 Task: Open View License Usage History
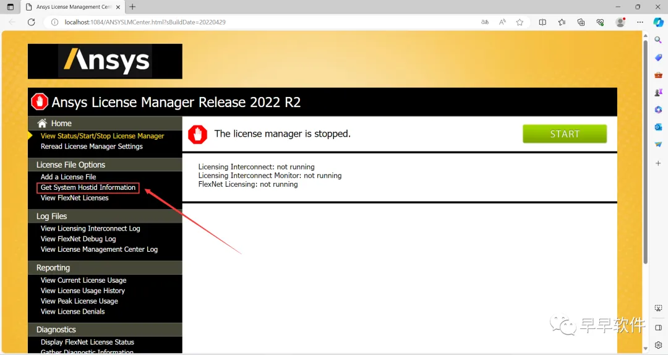[x=83, y=291]
